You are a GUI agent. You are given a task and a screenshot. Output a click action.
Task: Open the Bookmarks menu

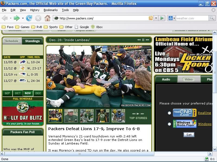point(51,10)
